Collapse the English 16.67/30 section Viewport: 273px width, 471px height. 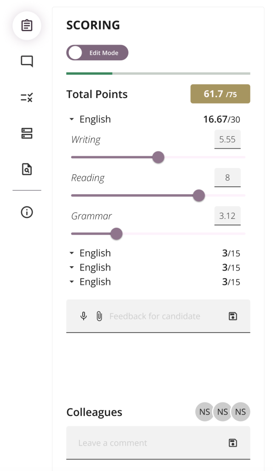click(71, 119)
